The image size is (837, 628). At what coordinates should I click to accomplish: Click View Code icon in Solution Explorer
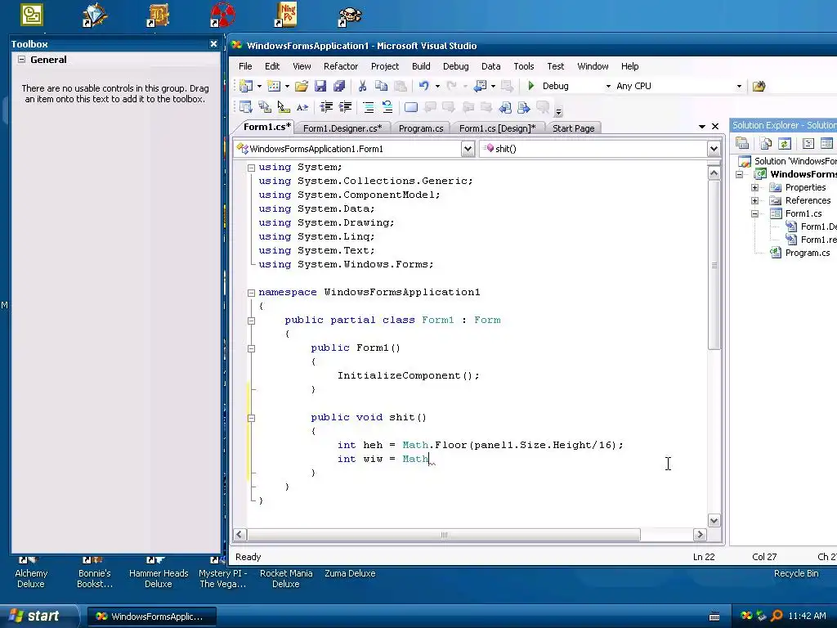click(x=808, y=143)
